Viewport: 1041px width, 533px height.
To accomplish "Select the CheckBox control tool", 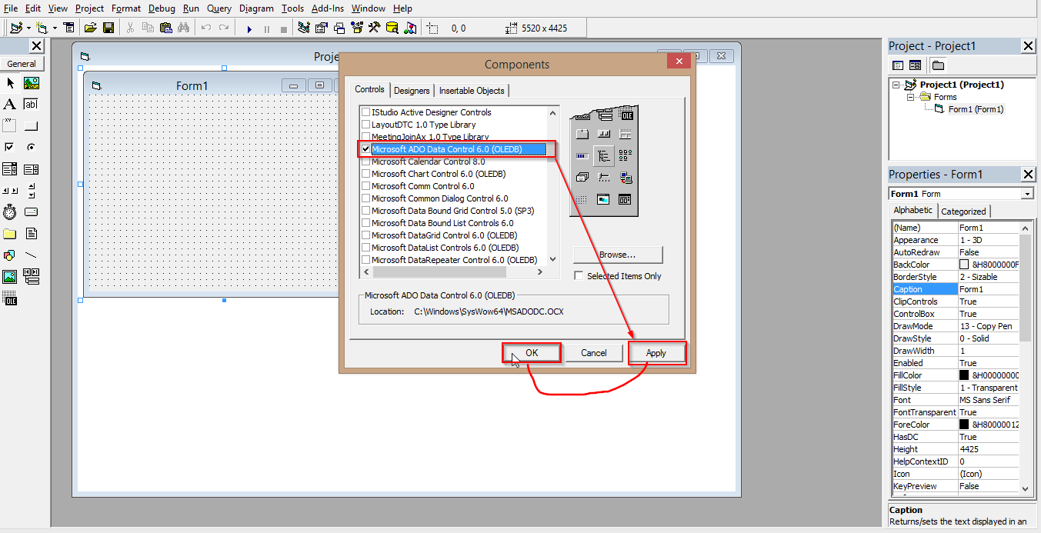I will tap(10, 146).
